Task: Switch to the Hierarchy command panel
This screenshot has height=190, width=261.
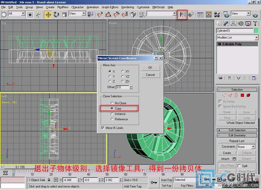Action: 233,24
